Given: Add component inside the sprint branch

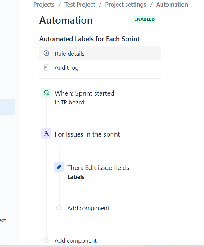Looking at the screenshot, I should point(88,208).
